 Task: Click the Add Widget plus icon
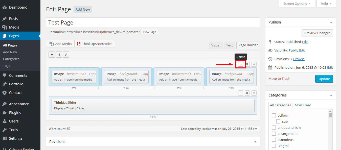pos(52,54)
